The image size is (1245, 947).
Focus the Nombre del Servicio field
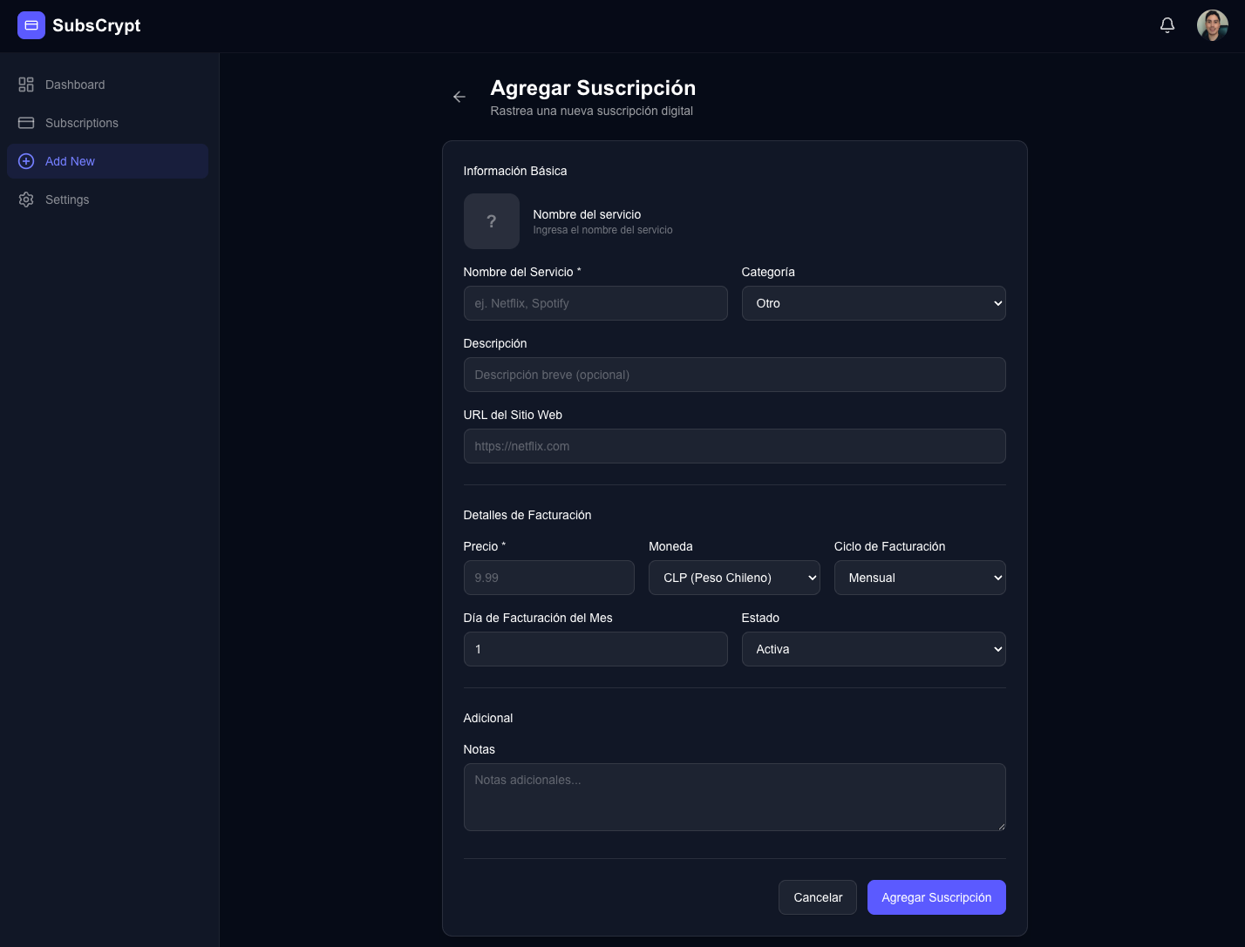595,303
